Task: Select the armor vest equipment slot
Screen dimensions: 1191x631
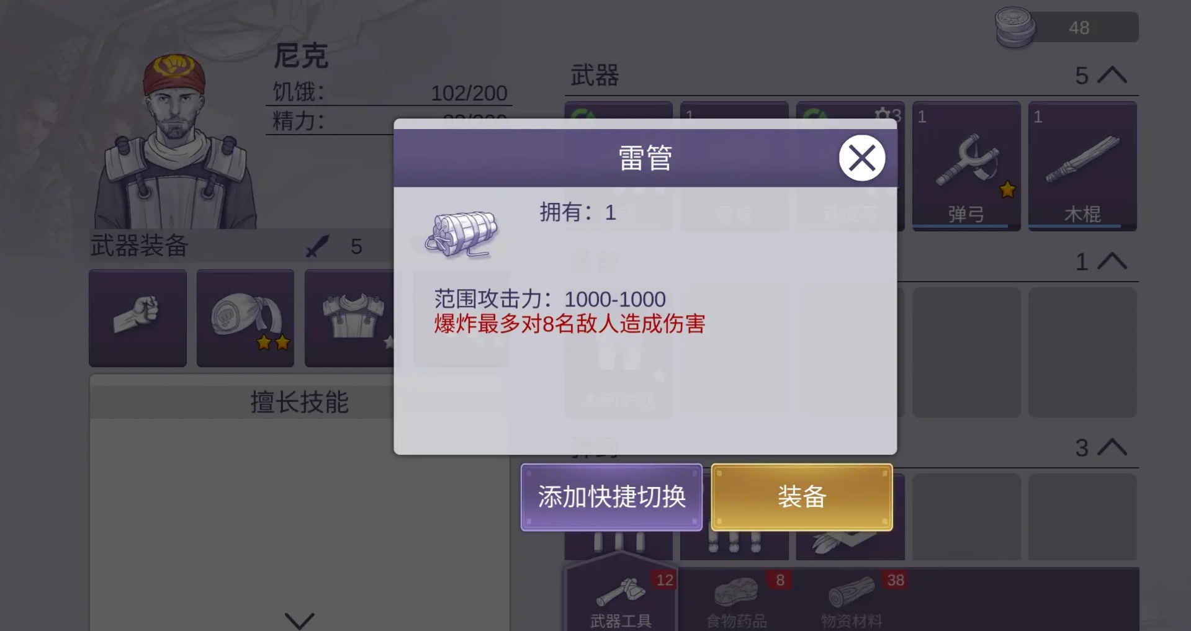Action: click(349, 318)
